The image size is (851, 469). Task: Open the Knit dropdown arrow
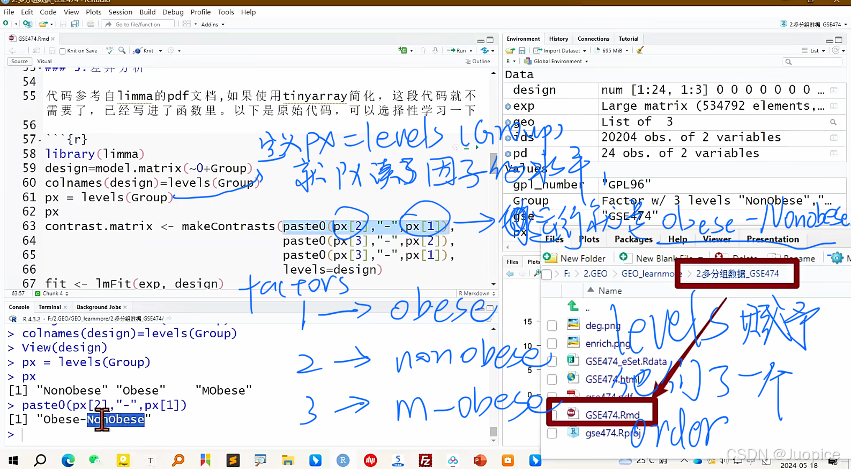click(x=160, y=51)
